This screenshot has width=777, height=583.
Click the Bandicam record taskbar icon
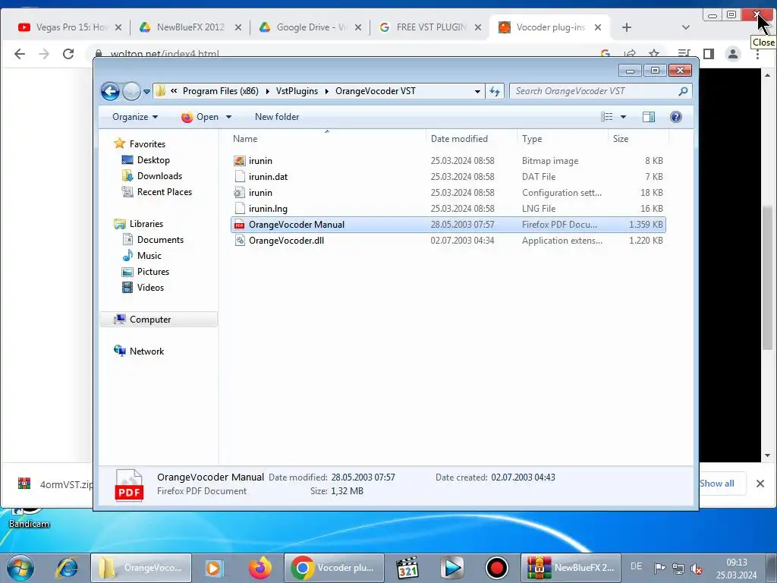tap(496, 568)
